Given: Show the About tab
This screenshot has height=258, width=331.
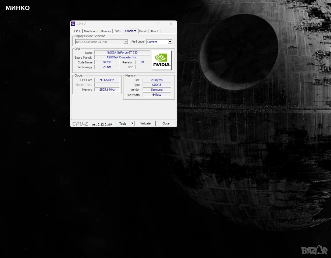Looking at the screenshot, I should pos(155,31).
